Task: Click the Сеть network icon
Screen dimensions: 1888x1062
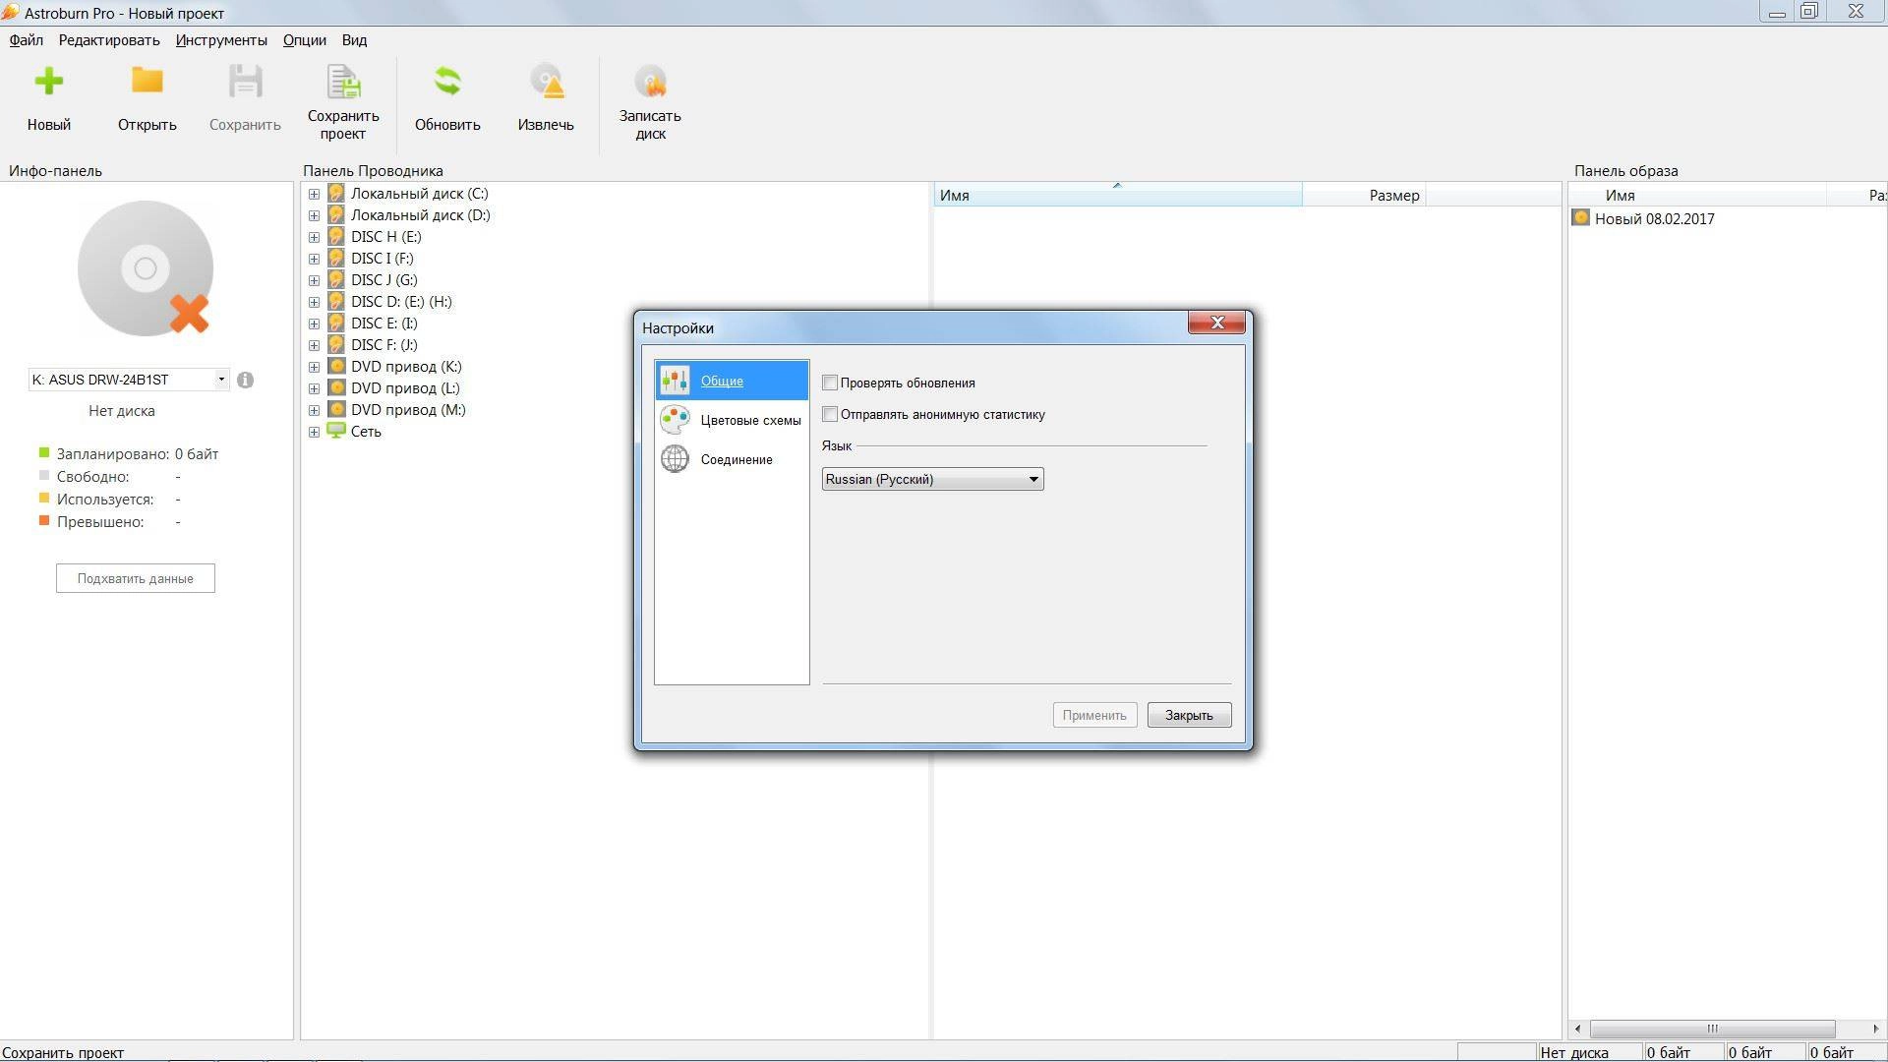Action: (336, 431)
